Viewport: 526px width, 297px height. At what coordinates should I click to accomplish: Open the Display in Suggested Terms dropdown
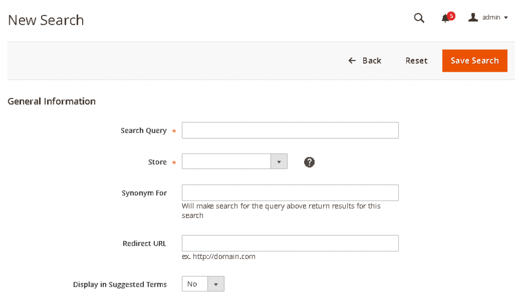pyautogui.click(x=215, y=283)
